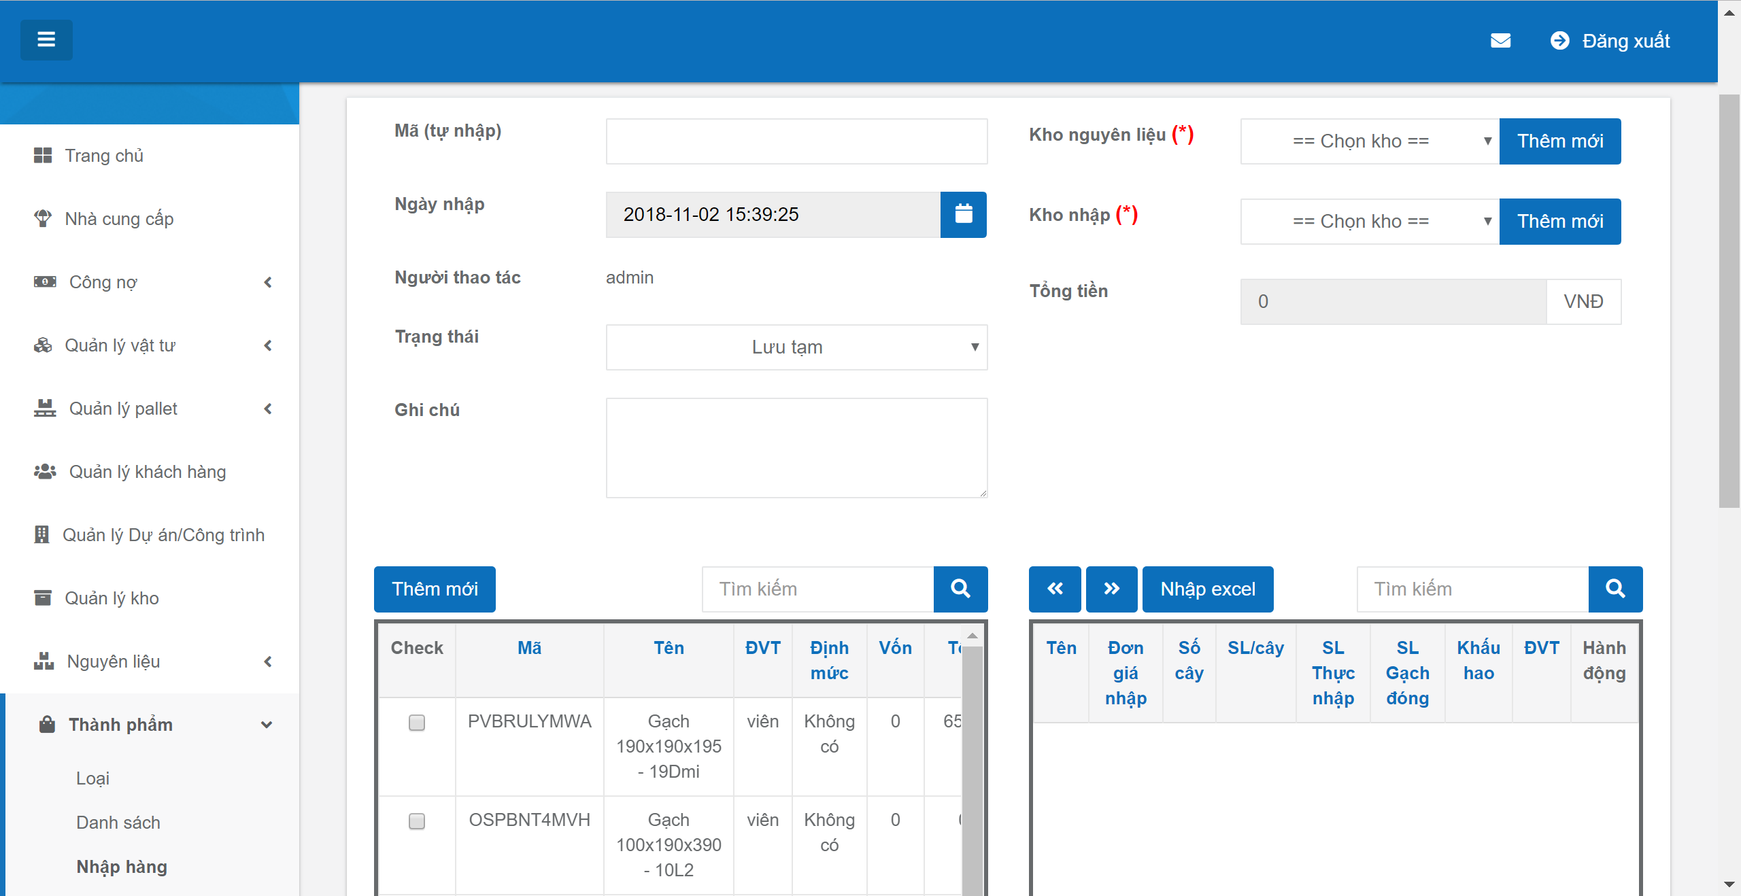Click the double right arrow button
Viewport: 1741px width, 896px height.
point(1111,589)
